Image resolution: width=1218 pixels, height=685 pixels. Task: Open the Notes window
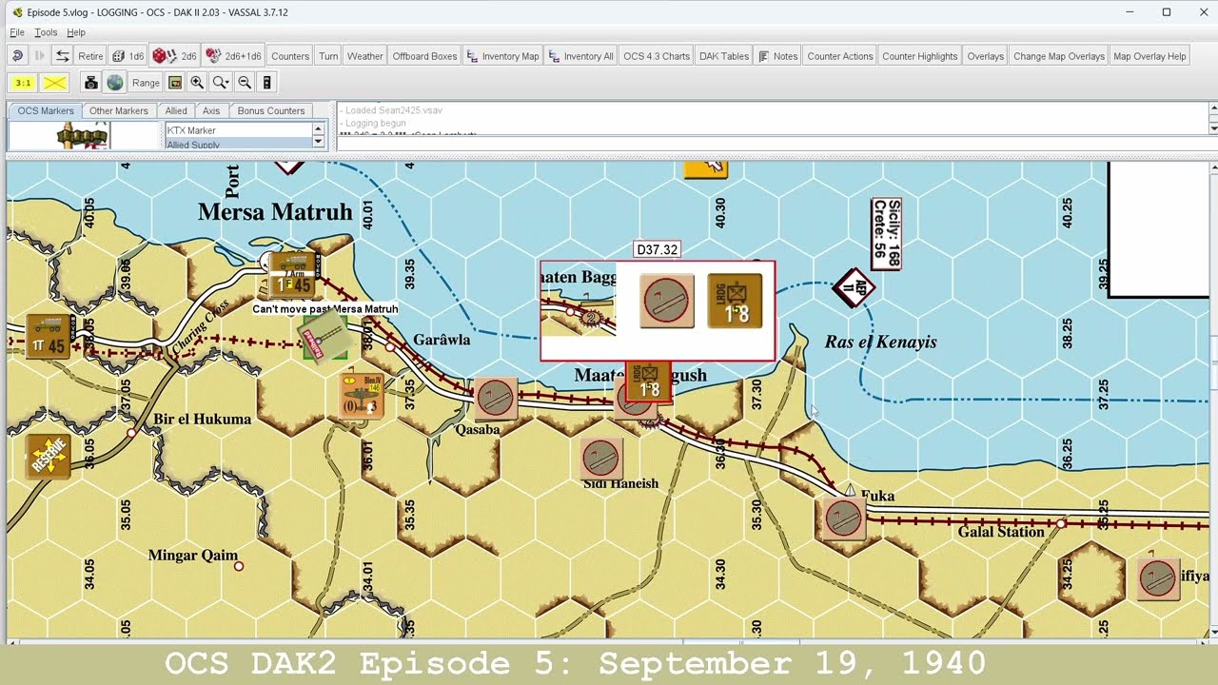(x=777, y=56)
